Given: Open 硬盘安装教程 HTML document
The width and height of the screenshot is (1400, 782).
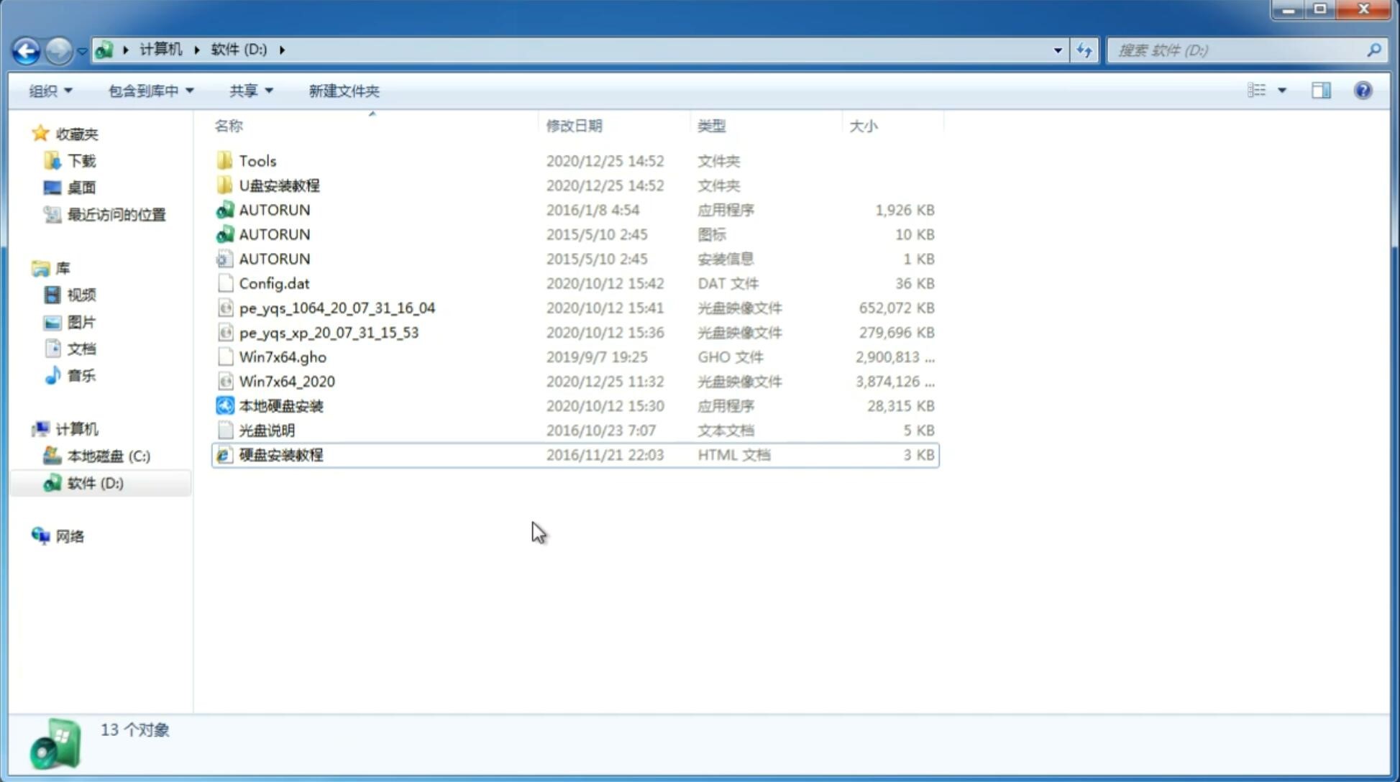Looking at the screenshot, I should (x=280, y=454).
